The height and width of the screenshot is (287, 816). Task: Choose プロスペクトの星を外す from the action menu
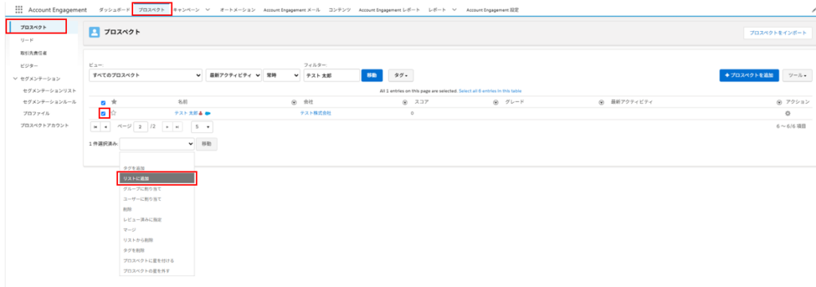pos(157,270)
